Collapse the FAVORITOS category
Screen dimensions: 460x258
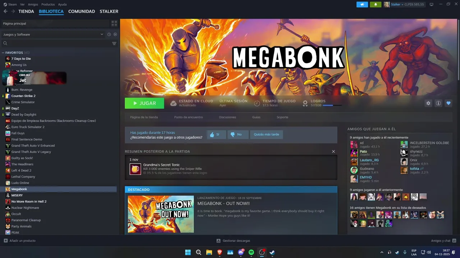(3, 53)
